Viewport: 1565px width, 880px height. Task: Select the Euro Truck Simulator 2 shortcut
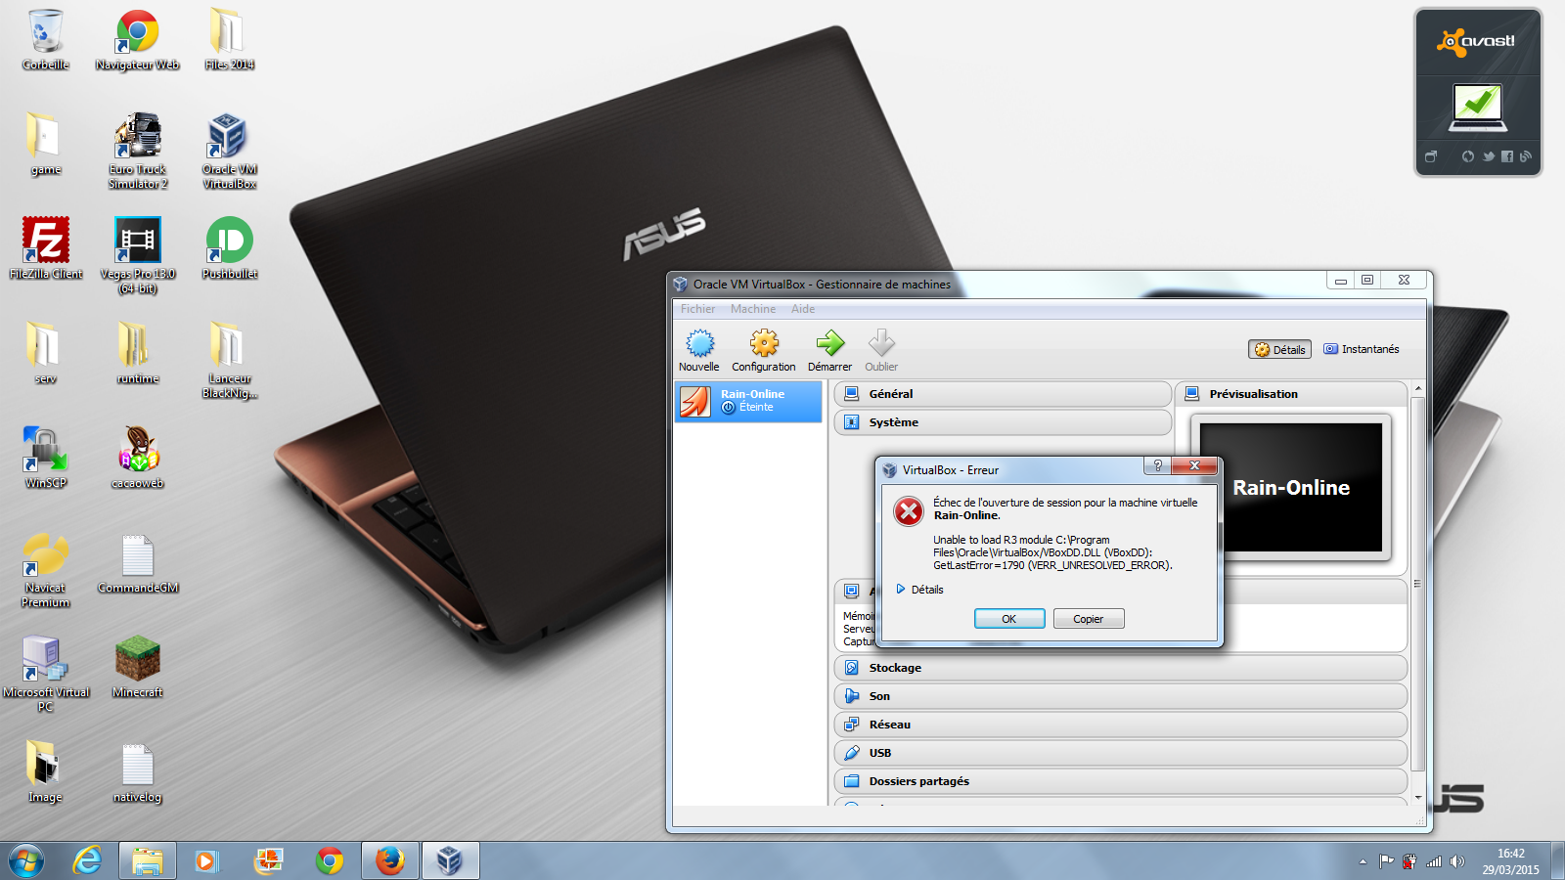[138, 152]
